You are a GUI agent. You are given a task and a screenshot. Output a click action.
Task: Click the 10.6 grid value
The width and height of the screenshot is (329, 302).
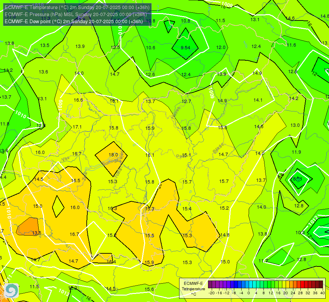click(x=151, y=48)
